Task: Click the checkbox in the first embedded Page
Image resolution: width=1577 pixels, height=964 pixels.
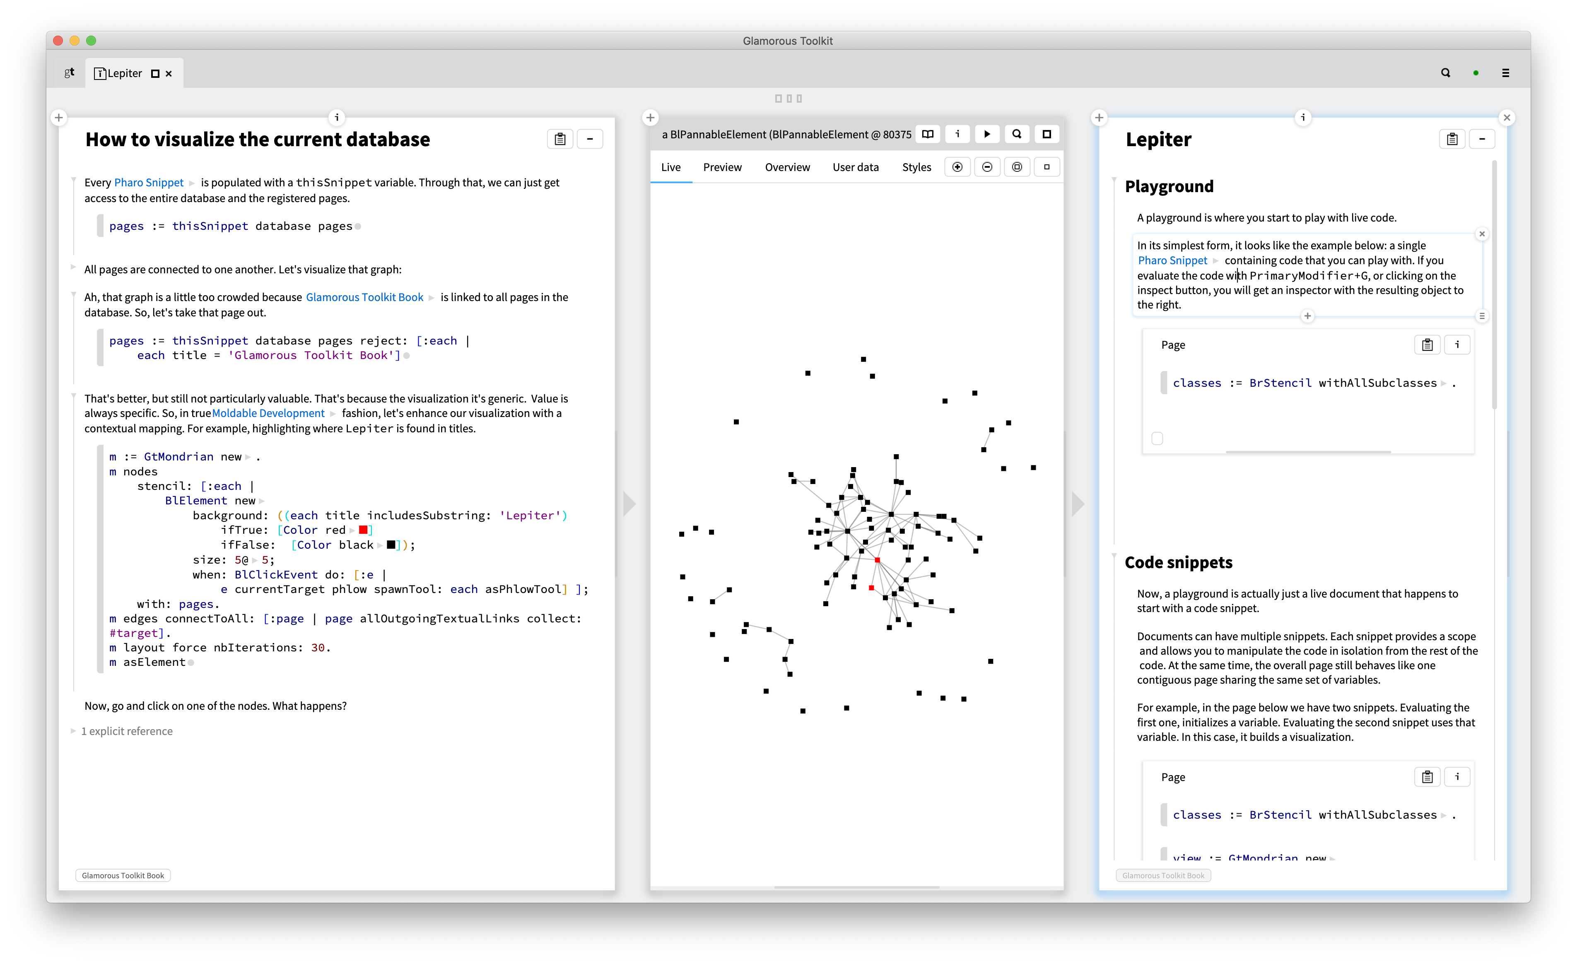Action: coord(1157,439)
